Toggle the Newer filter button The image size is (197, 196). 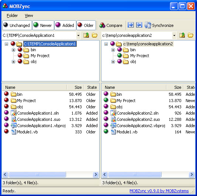pos(43,25)
